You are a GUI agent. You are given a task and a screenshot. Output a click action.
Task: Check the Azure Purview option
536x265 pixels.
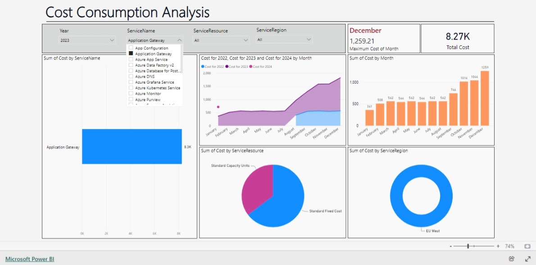pyautogui.click(x=131, y=99)
